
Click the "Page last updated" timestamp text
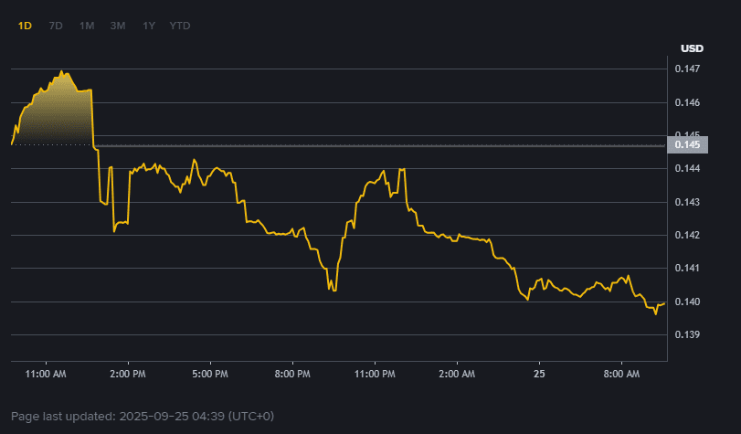(x=143, y=416)
